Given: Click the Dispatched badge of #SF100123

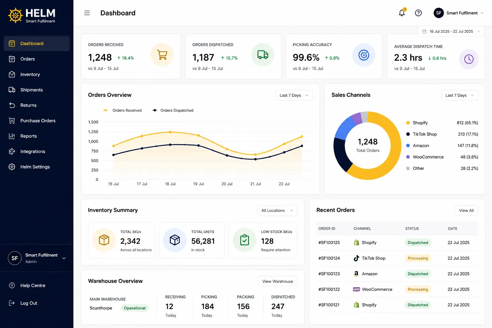Looking at the screenshot, I should (x=418, y=274).
